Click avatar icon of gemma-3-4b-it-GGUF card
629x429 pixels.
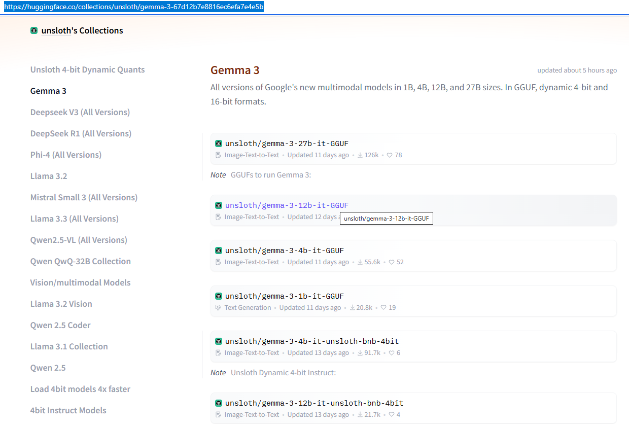pyautogui.click(x=219, y=251)
